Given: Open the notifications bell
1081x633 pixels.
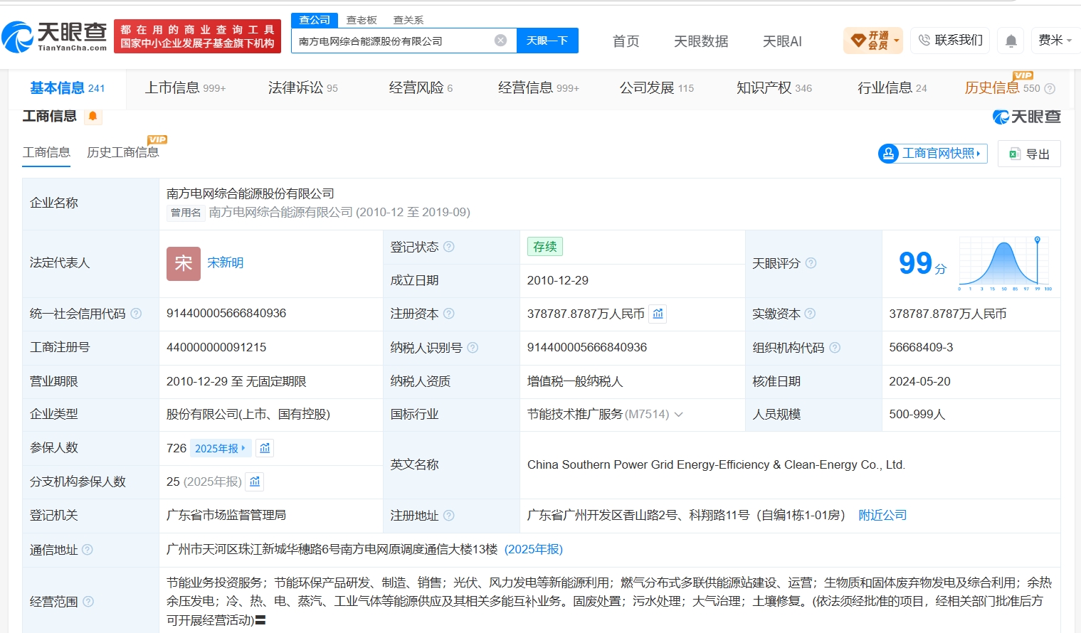Looking at the screenshot, I should click(1011, 41).
